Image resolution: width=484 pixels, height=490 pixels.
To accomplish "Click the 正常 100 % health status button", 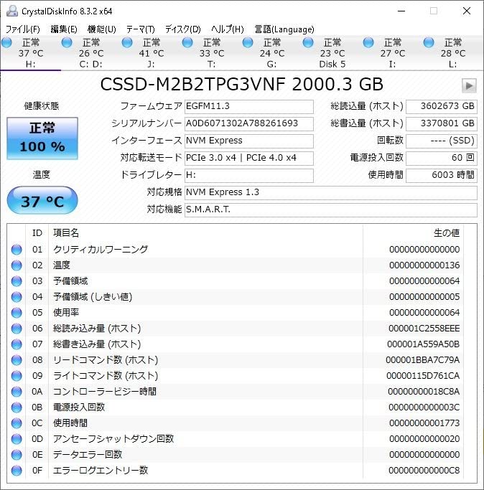I will (42, 138).
